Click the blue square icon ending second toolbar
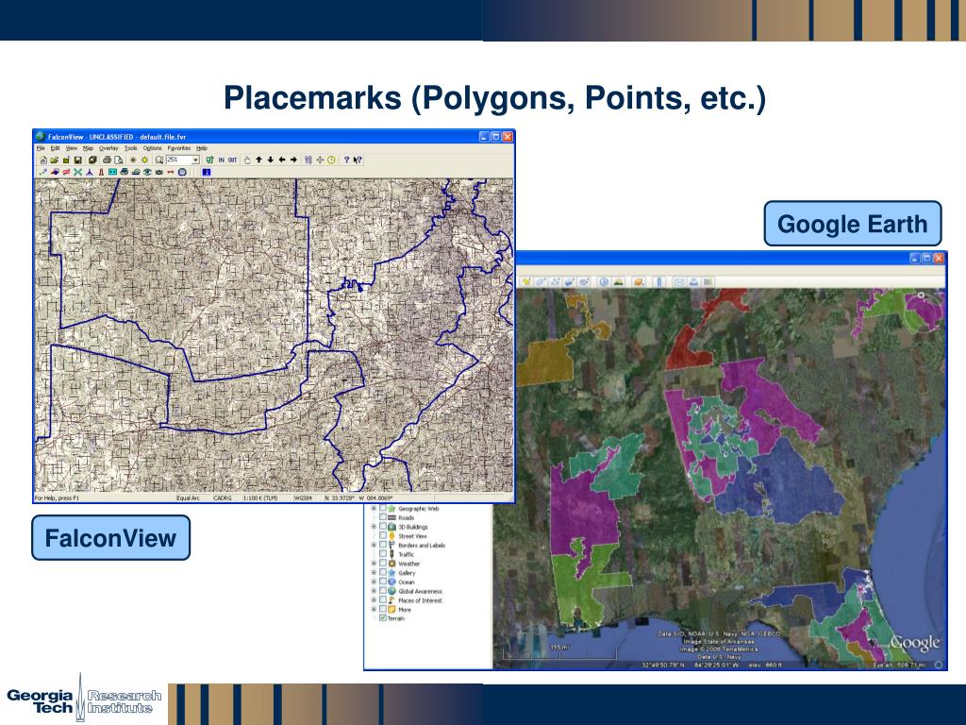 tap(207, 172)
